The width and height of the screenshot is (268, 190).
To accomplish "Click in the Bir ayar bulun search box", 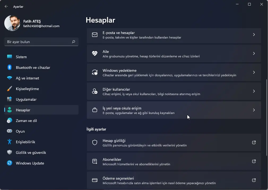I will [41, 42].
